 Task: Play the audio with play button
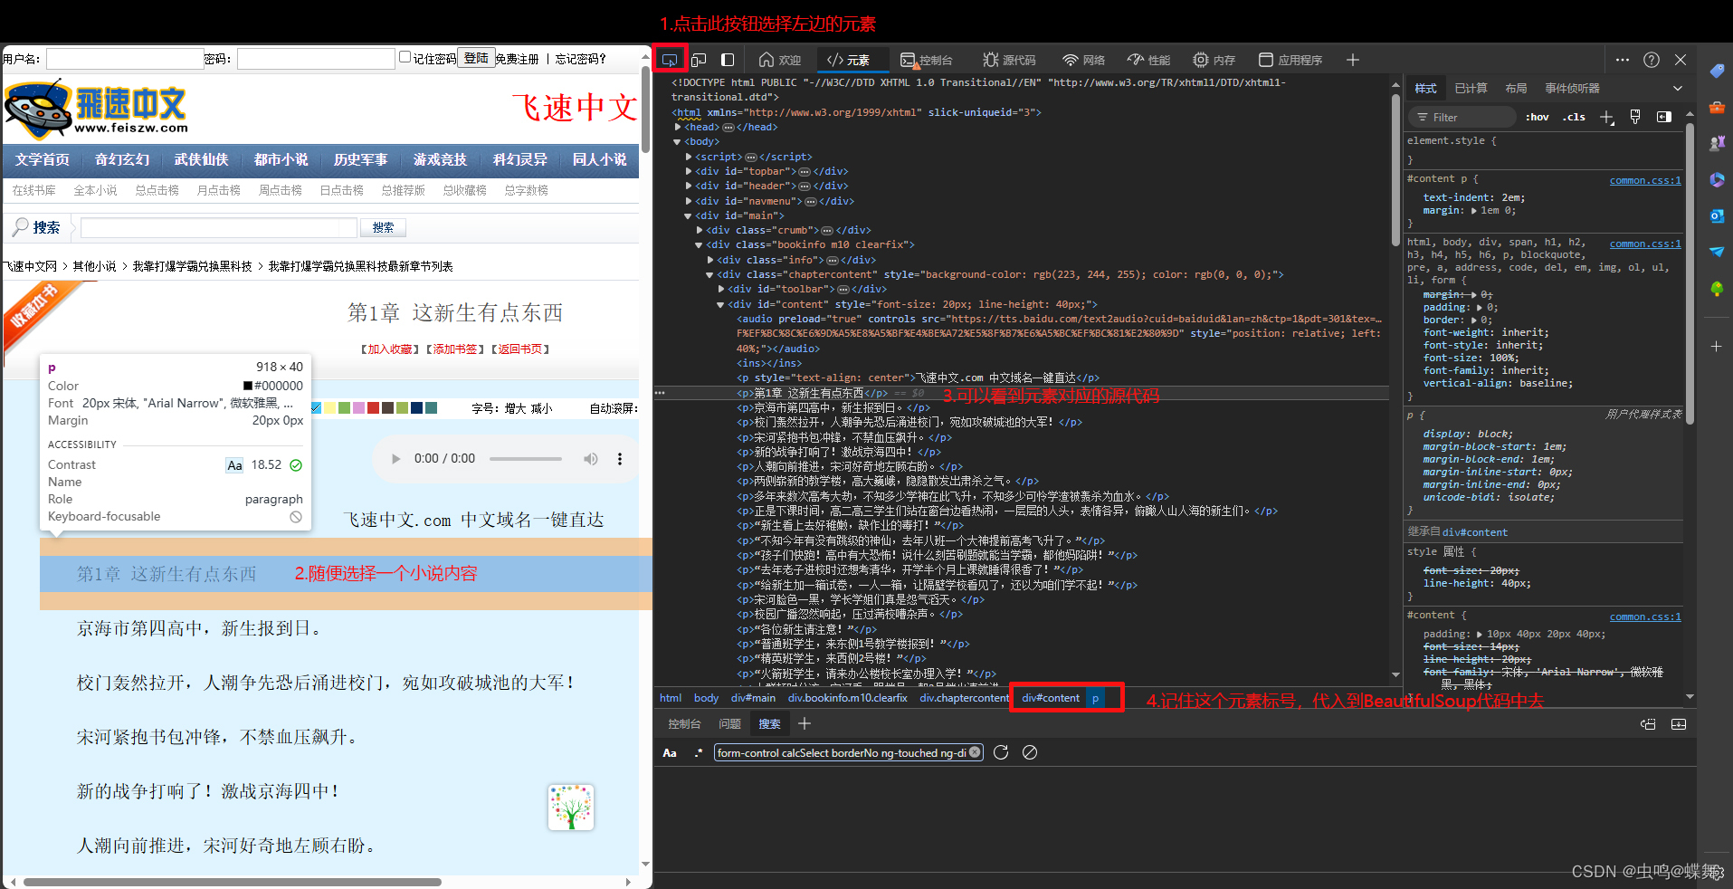pyautogui.click(x=395, y=459)
